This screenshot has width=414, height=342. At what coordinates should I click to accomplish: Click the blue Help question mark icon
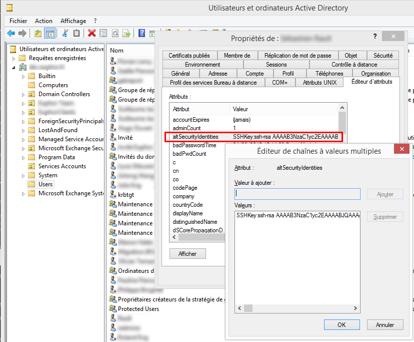tap(142, 33)
